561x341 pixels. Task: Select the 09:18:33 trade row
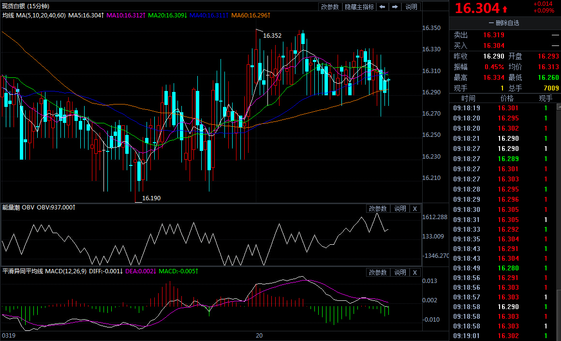click(x=502, y=229)
